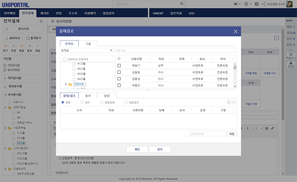Viewport: 297px width, 182px height.
Task: Close the 결재경로 dialog with X
Action: pyautogui.click(x=236, y=32)
